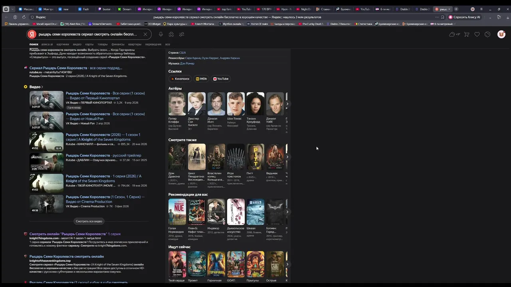The image size is (511, 287).
Task: Open Питт series poster
Action: coord(255,157)
